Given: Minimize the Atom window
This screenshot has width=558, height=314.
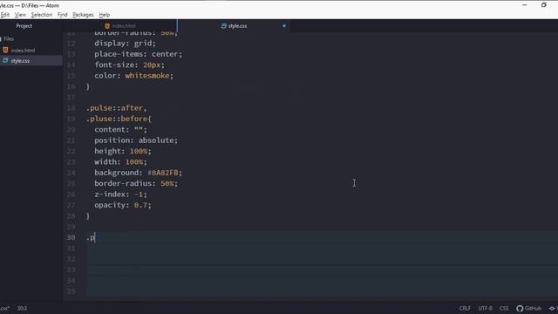Looking at the screenshot, I should (525, 5).
